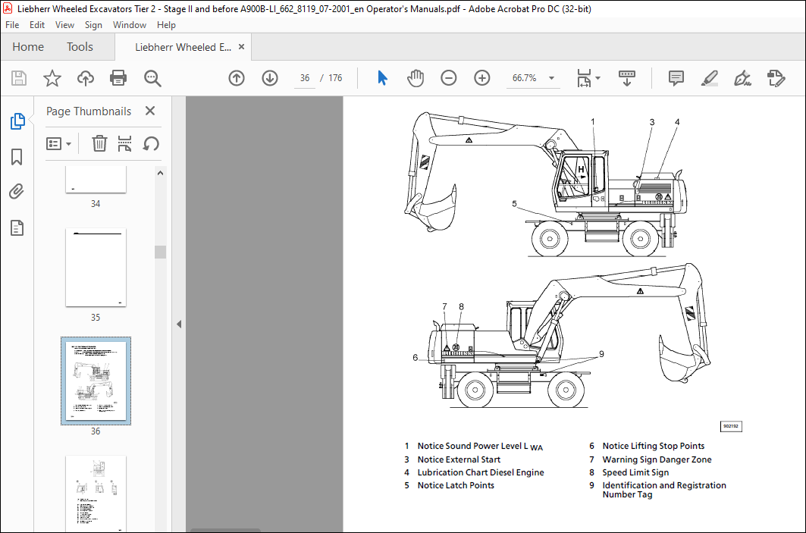
Task: Select the page 37 thumbnail
Action: tap(96, 494)
